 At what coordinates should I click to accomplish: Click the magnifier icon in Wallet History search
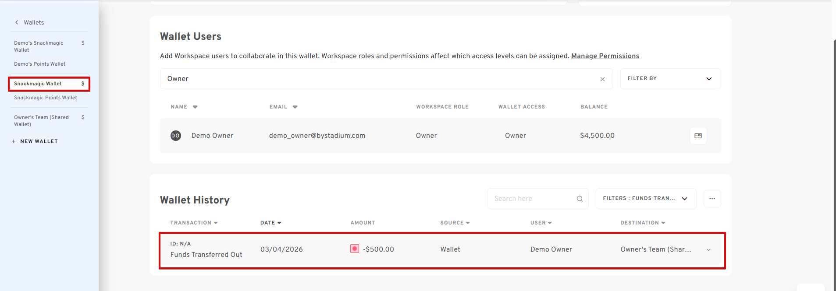(580, 199)
